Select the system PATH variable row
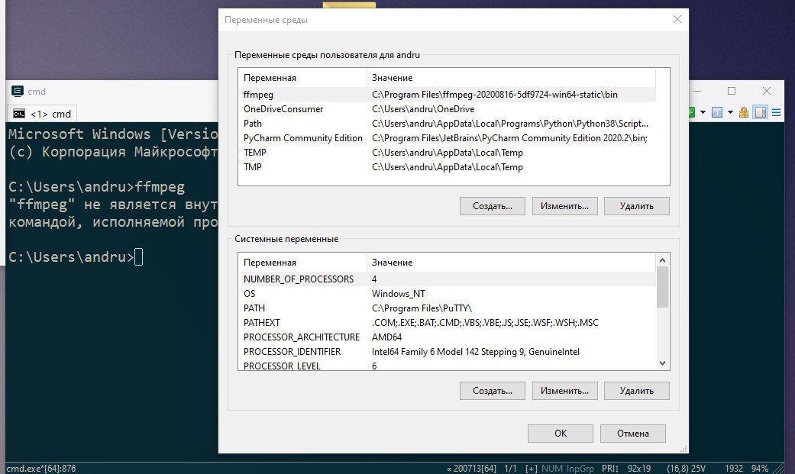The height and width of the screenshot is (474, 795). coord(448,308)
